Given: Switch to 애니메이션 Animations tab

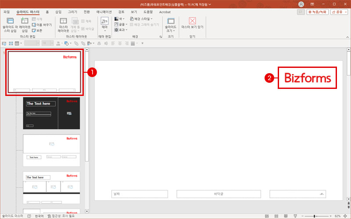Looking at the screenshot, I should point(104,12).
